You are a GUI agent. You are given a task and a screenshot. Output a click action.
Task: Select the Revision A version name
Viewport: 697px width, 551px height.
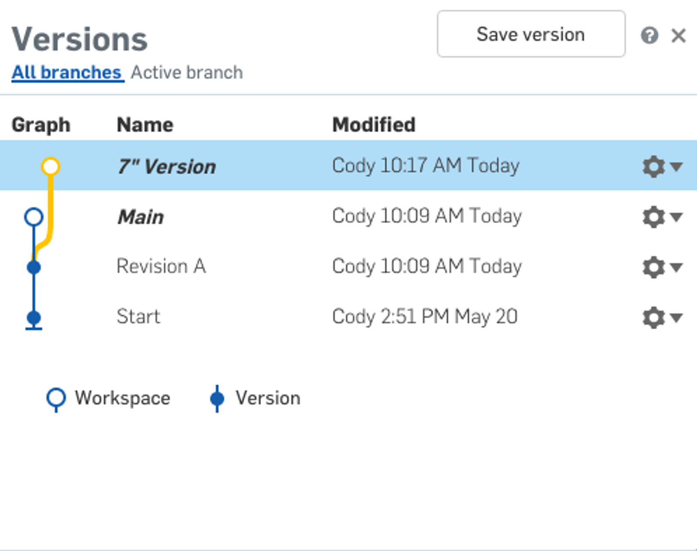[161, 266]
